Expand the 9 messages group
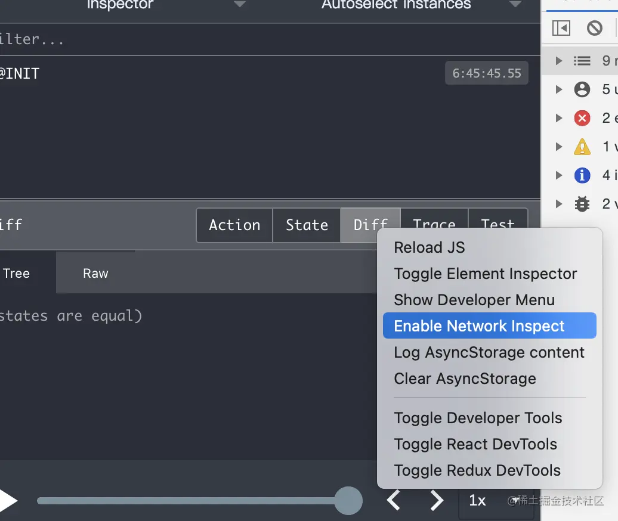 pos(558,61)
